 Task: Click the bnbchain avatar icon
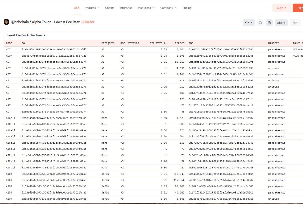[x=6, y=22]
